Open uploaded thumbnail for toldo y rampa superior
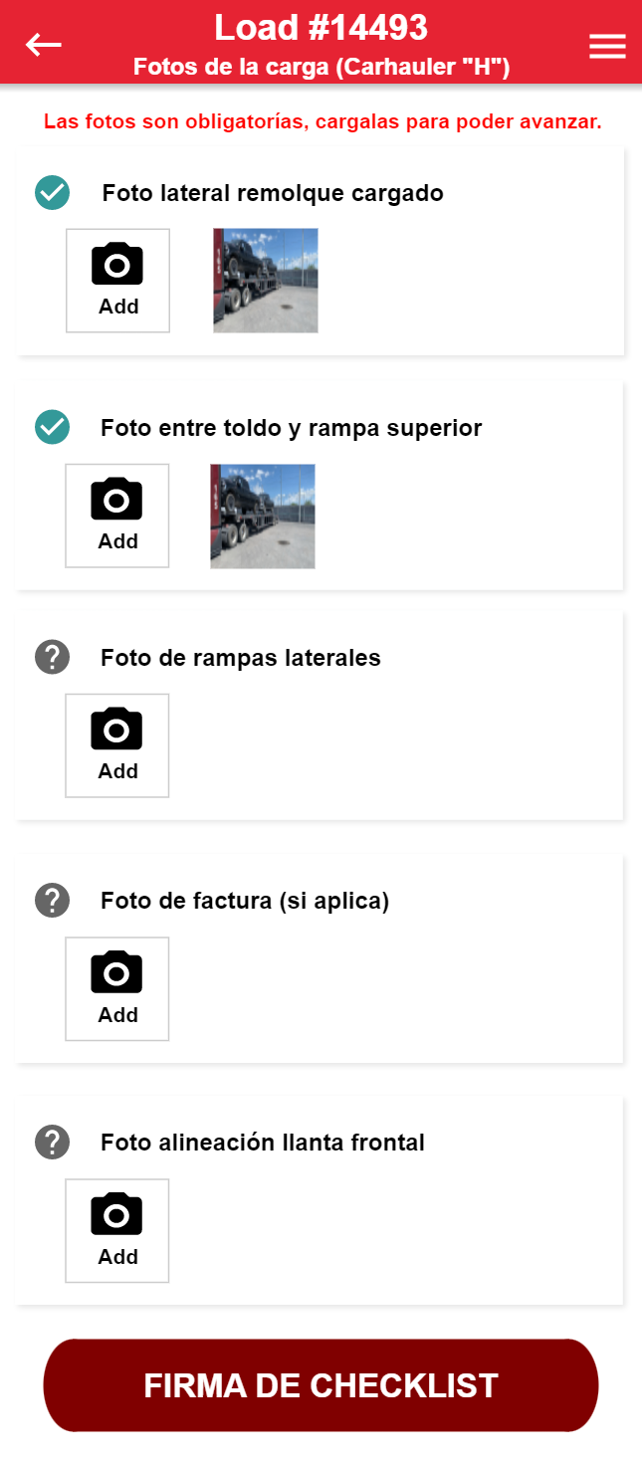The width and height of the screenshot is (642, 1463). (263, 516)
